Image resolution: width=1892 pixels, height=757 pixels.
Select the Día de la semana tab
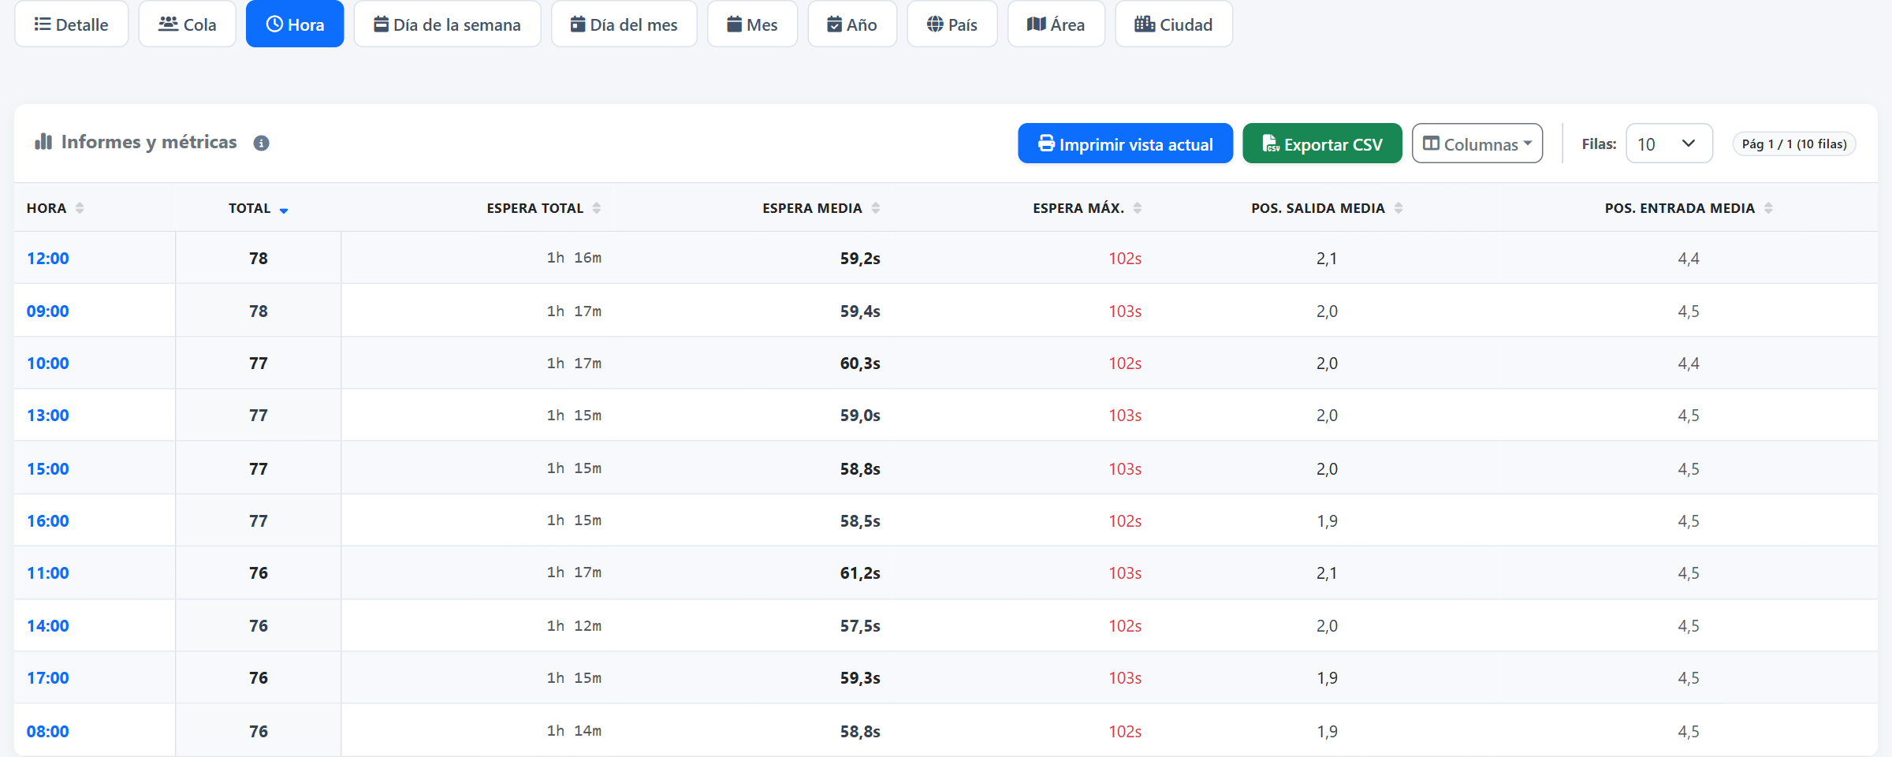[447, 24]
